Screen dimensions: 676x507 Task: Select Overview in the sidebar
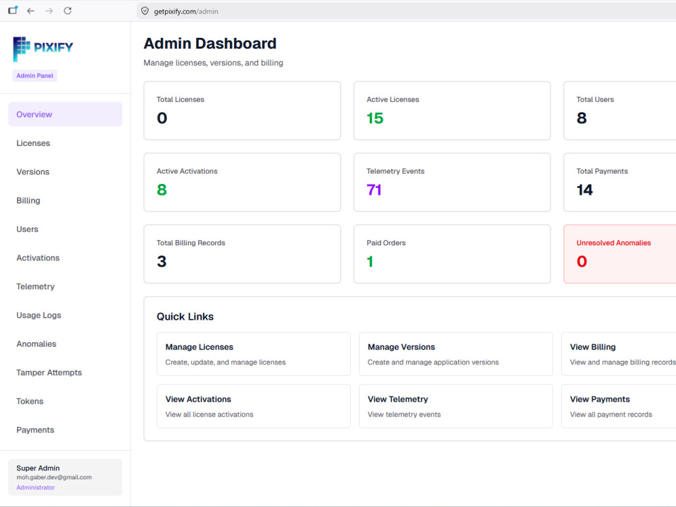(65, 114)
